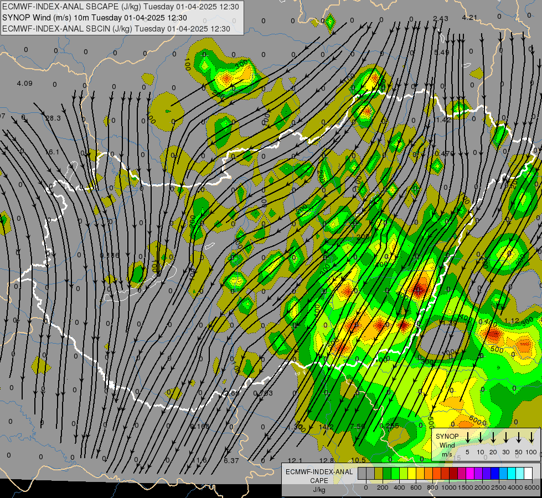Image resolution: width=542 pixels, height=498 pixels.
Task: Click the '1000' tick on the CAPE scale
Action: coord(449,487)
